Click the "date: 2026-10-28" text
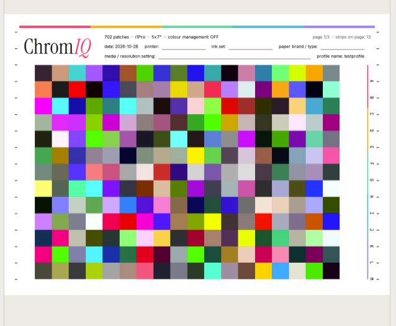The height and width of the screenshot is (326, 396). click(121, 46)
